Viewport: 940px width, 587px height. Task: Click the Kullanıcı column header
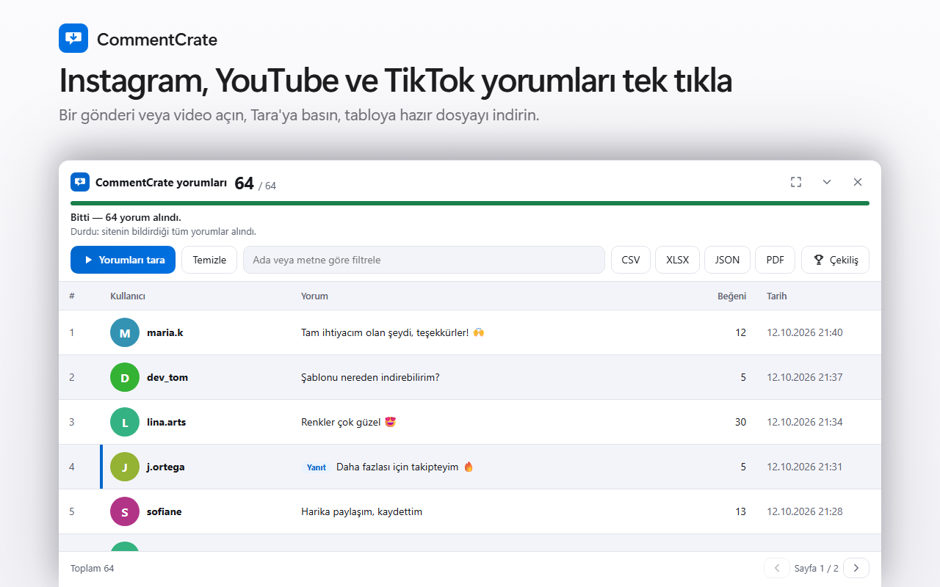pyautogui.click(x=128, y=296)
